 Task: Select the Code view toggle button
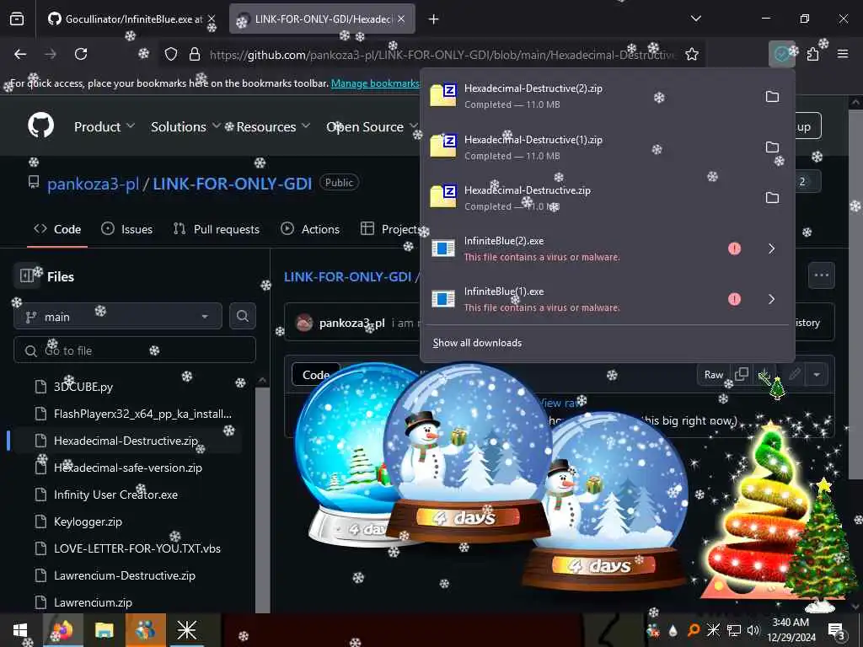point(315,375)
